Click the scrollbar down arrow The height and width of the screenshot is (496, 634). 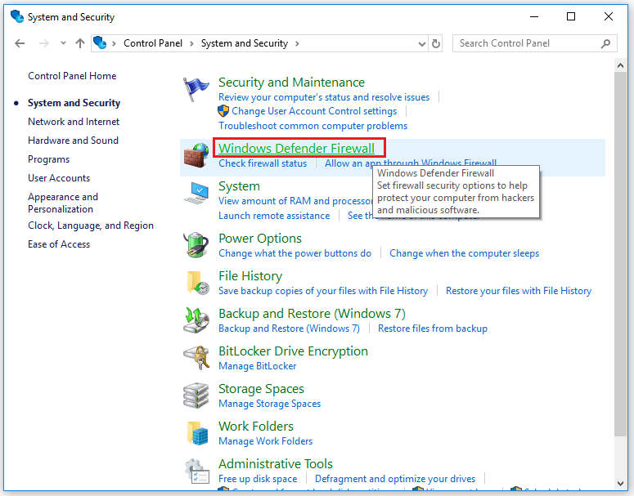[x=620, y=483]
